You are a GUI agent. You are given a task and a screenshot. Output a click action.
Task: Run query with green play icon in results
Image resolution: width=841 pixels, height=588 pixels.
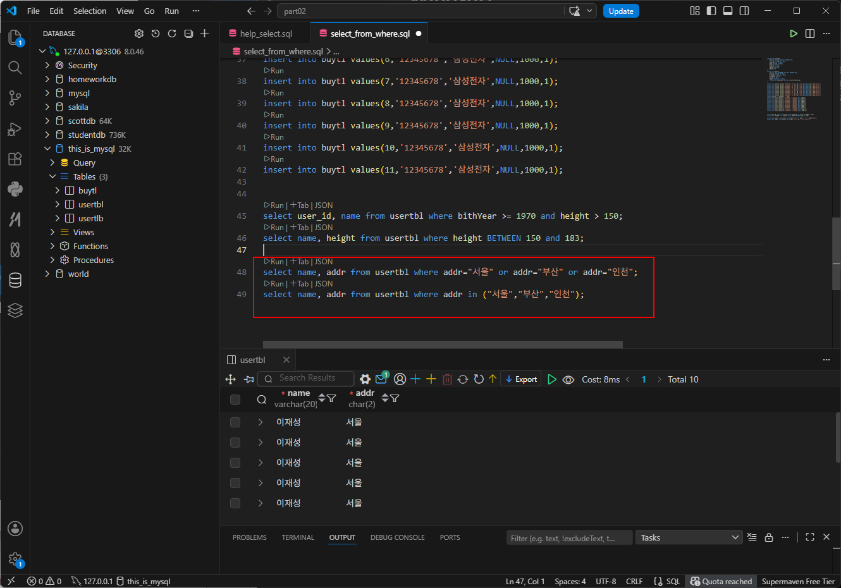click(552, 379)
